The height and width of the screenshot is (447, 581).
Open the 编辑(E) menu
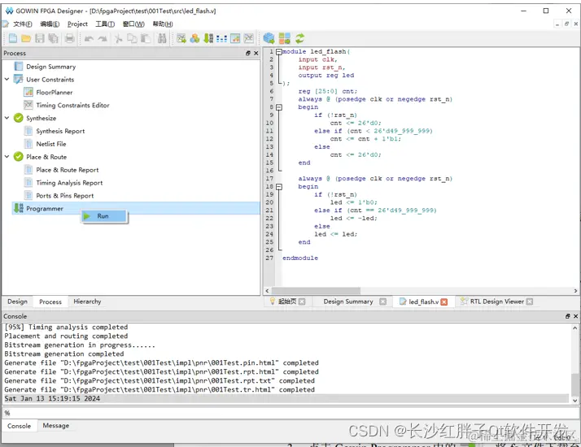50,24
